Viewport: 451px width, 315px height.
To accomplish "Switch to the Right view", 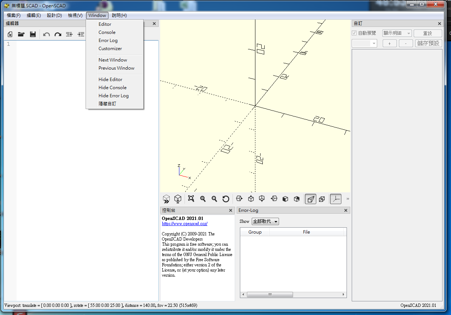I will tap(239, 199).
